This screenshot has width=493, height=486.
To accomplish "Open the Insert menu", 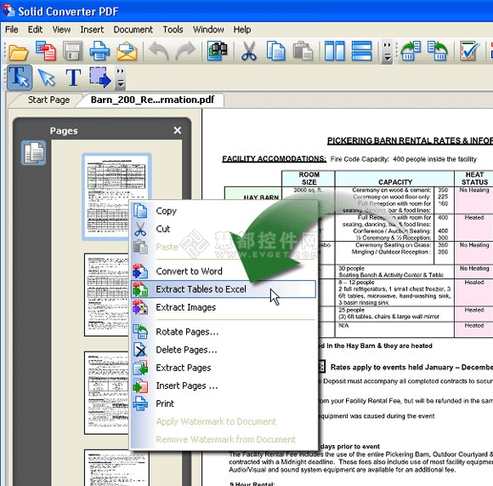I will 92,30.
